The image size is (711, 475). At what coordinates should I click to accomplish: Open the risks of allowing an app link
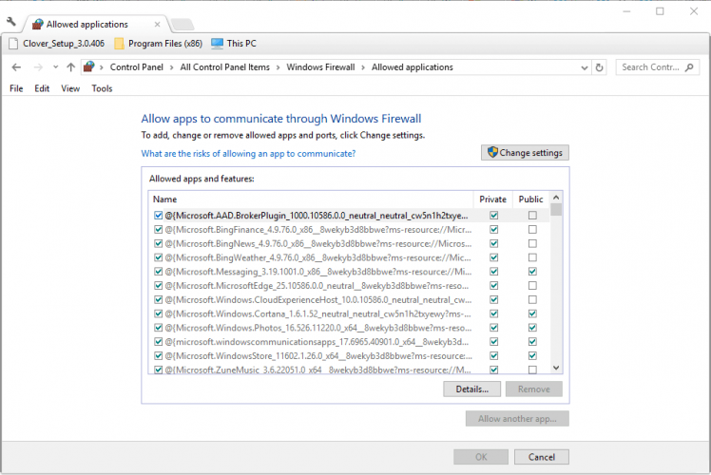pos(248,154)
